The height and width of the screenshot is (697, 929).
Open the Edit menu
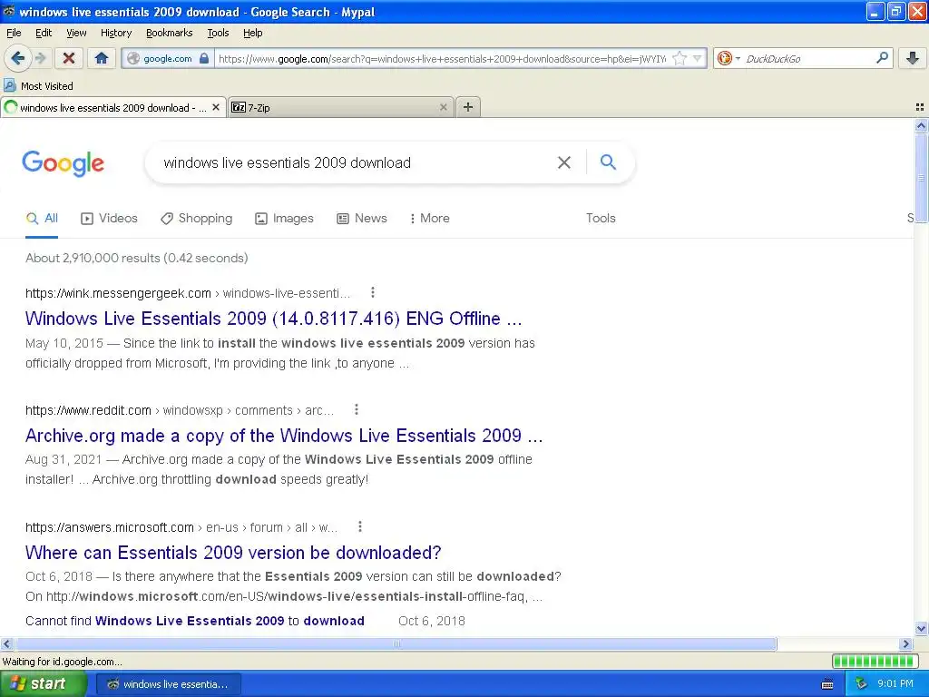[44, 33]
